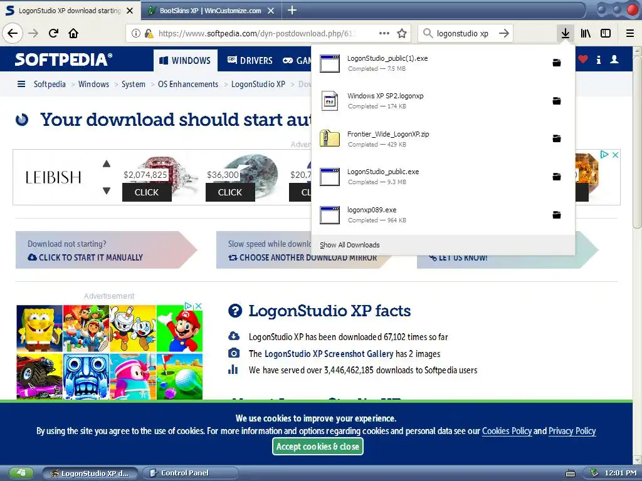
Task: Open the page actions three-dots menu
Action: click(x=384, y=33)
